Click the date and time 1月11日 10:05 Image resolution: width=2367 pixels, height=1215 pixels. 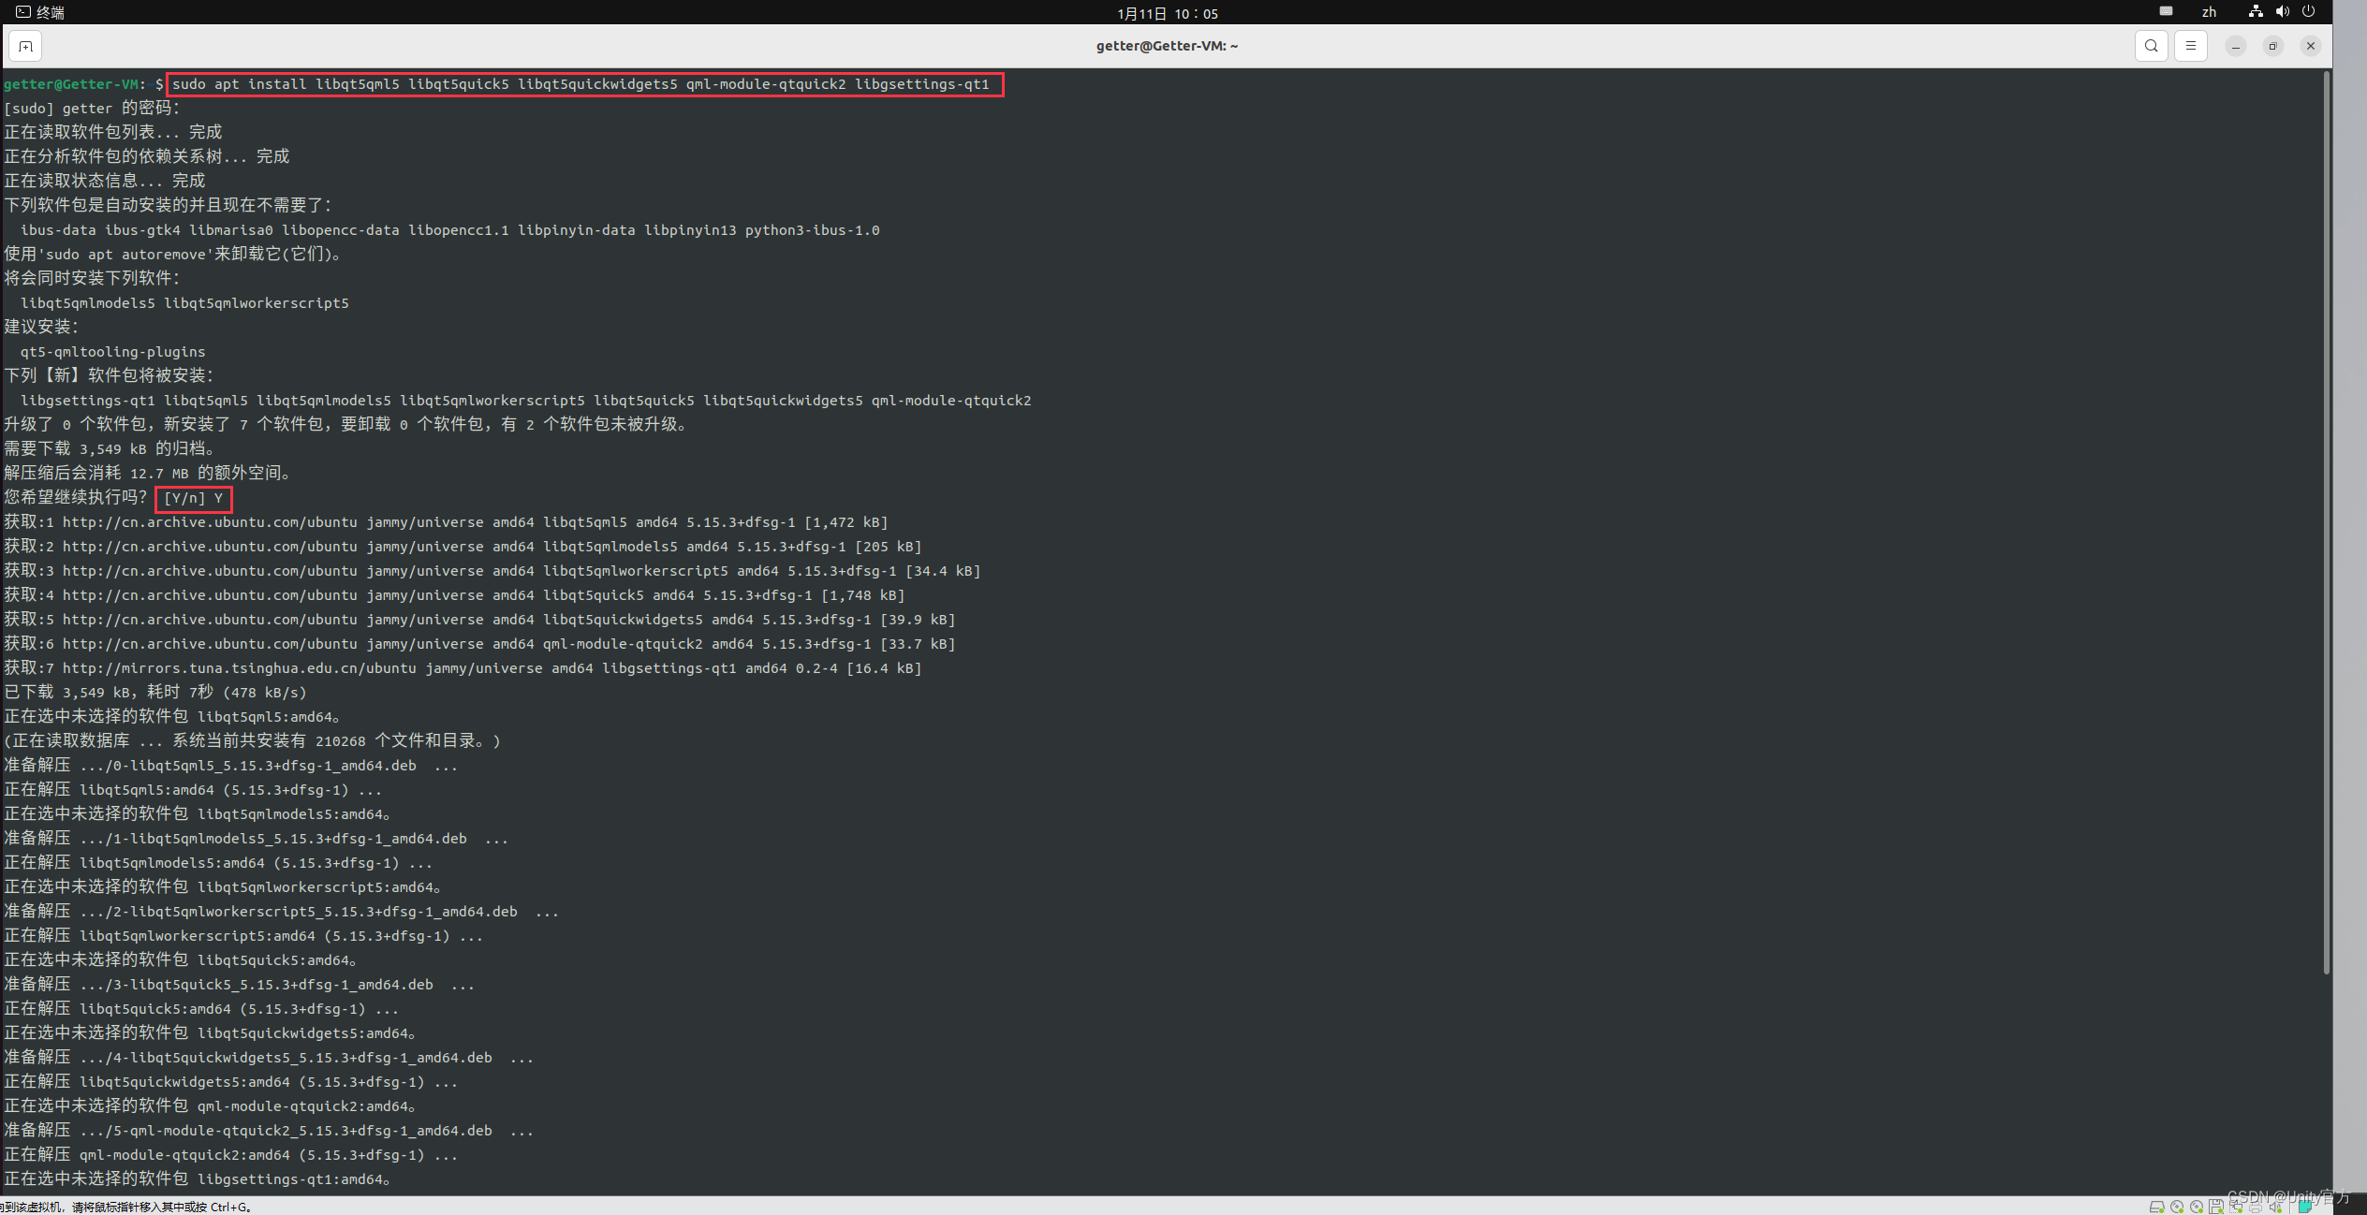[x=1167, y=13]
